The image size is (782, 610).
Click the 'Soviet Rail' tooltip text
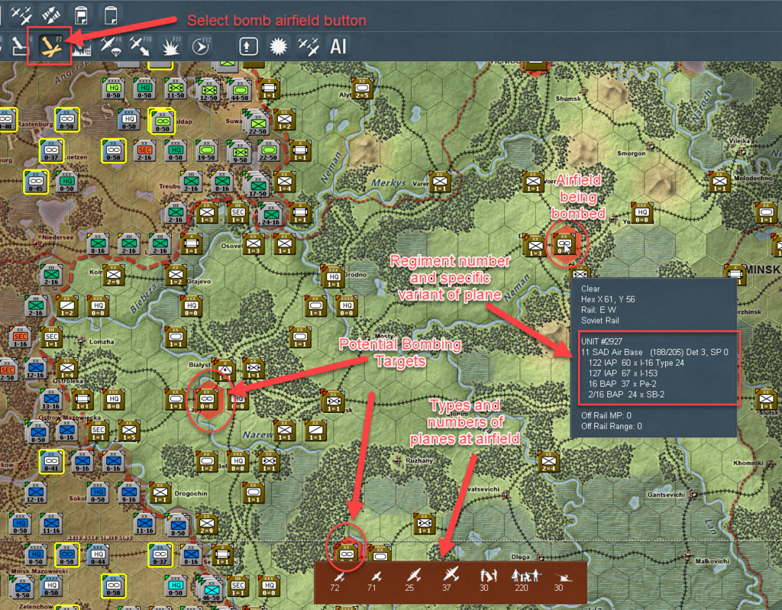[x=600, y=320]
